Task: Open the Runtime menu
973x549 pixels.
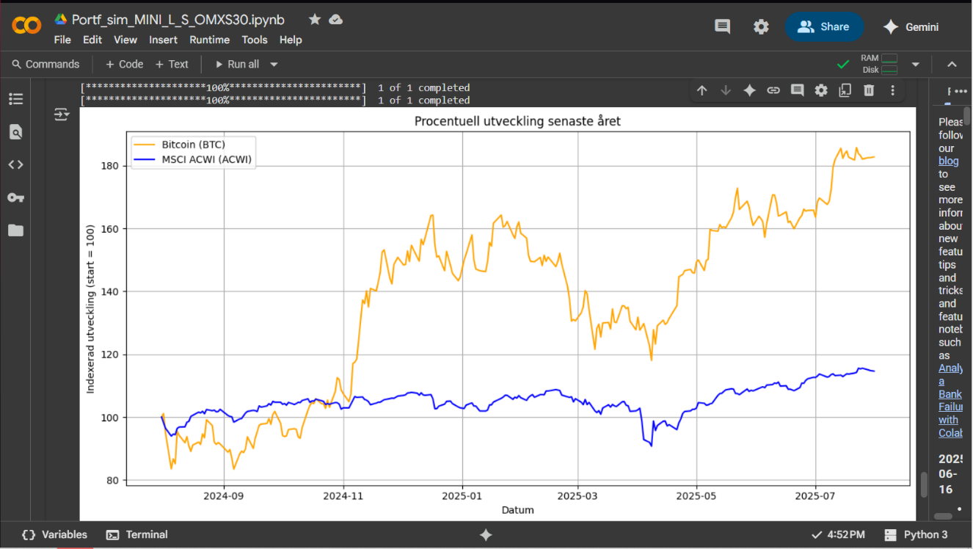Action: 210,40
